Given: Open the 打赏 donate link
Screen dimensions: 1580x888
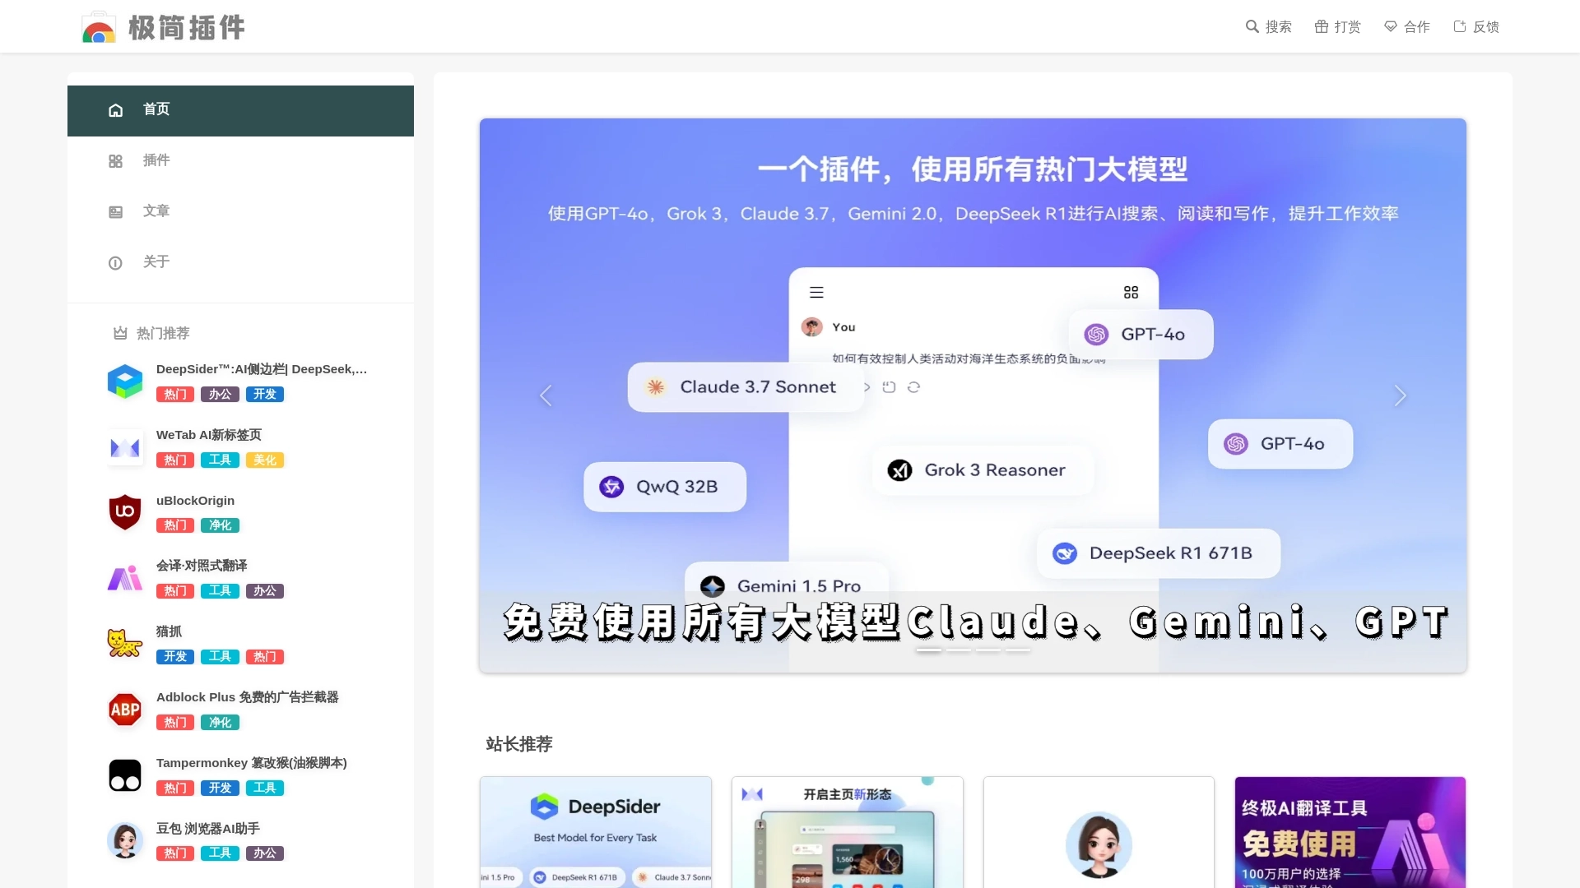Looking at the screenshot, I should point(1337,27).
